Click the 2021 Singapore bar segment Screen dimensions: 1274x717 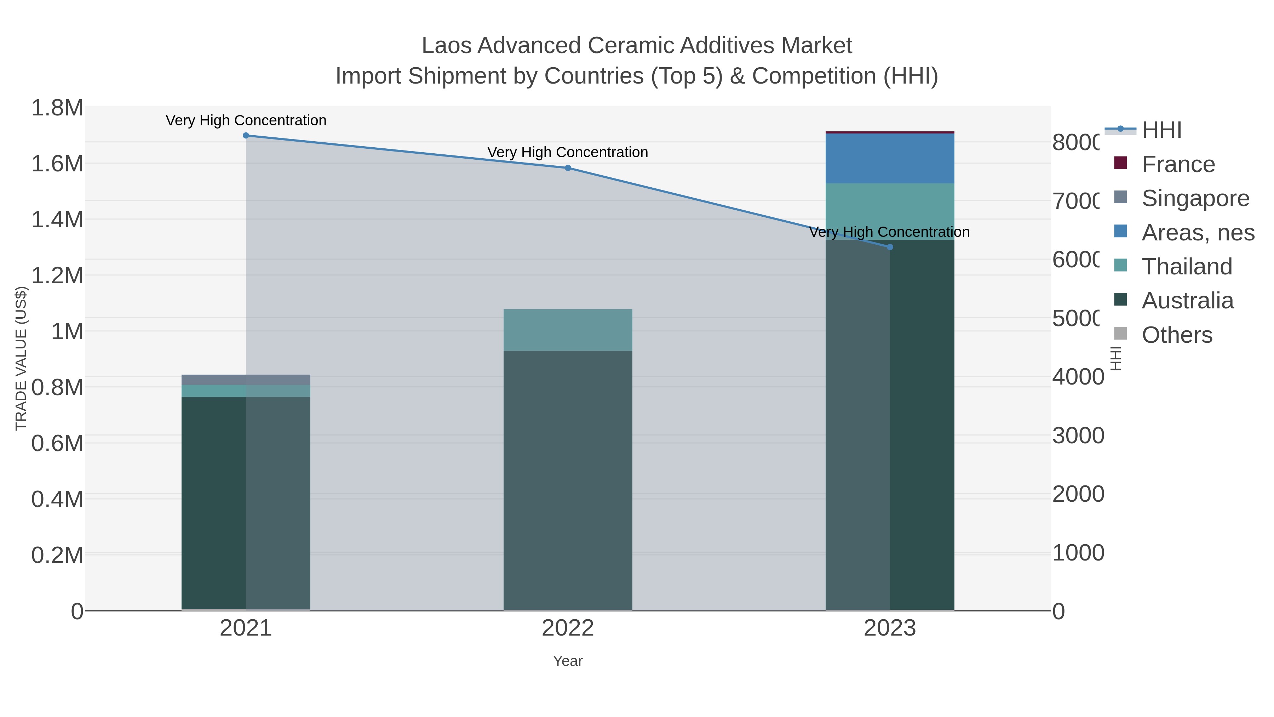click(246, 380)
